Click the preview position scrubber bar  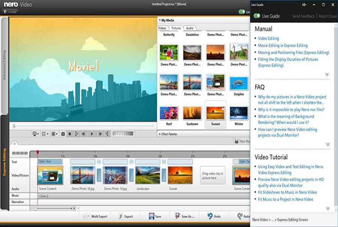point(83,125)
